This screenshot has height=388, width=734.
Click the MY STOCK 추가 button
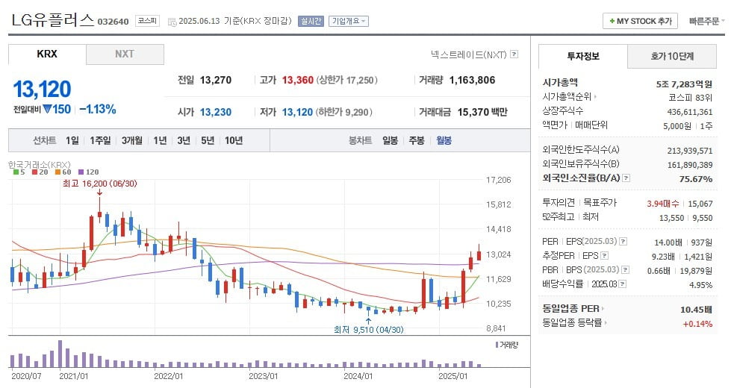640,21
